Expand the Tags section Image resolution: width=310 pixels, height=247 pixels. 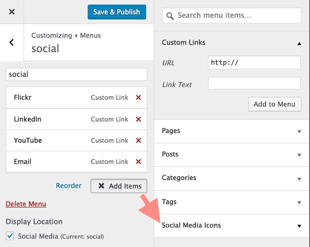pos(231,202)
